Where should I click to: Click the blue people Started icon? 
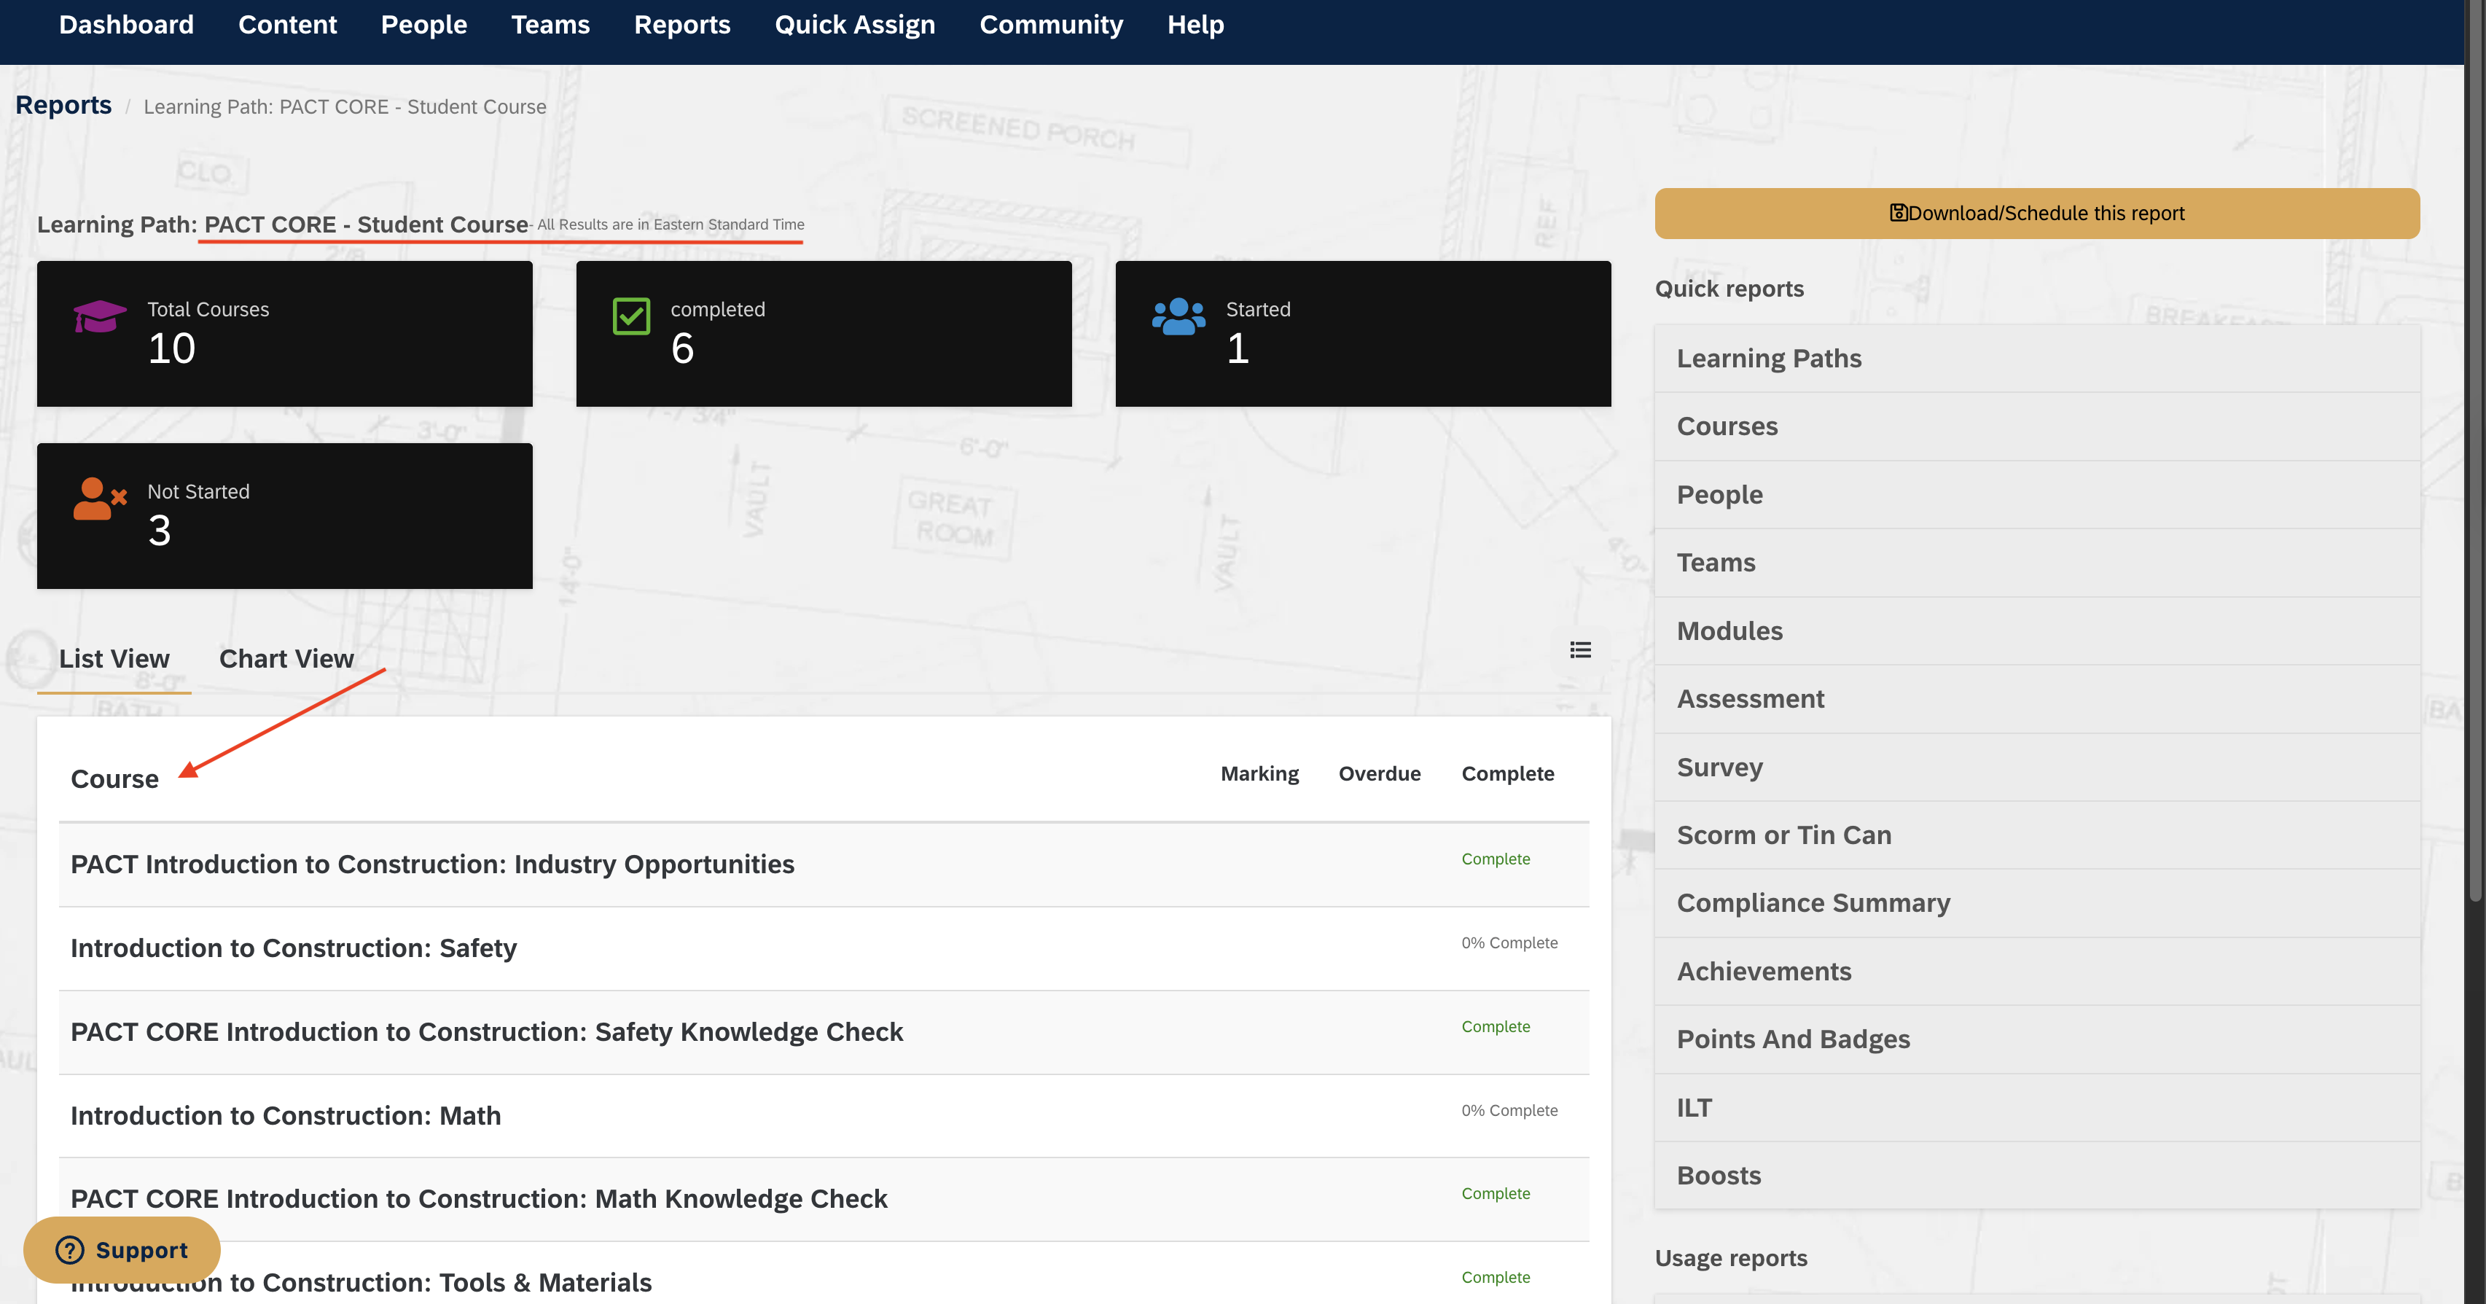[1178, 316]
